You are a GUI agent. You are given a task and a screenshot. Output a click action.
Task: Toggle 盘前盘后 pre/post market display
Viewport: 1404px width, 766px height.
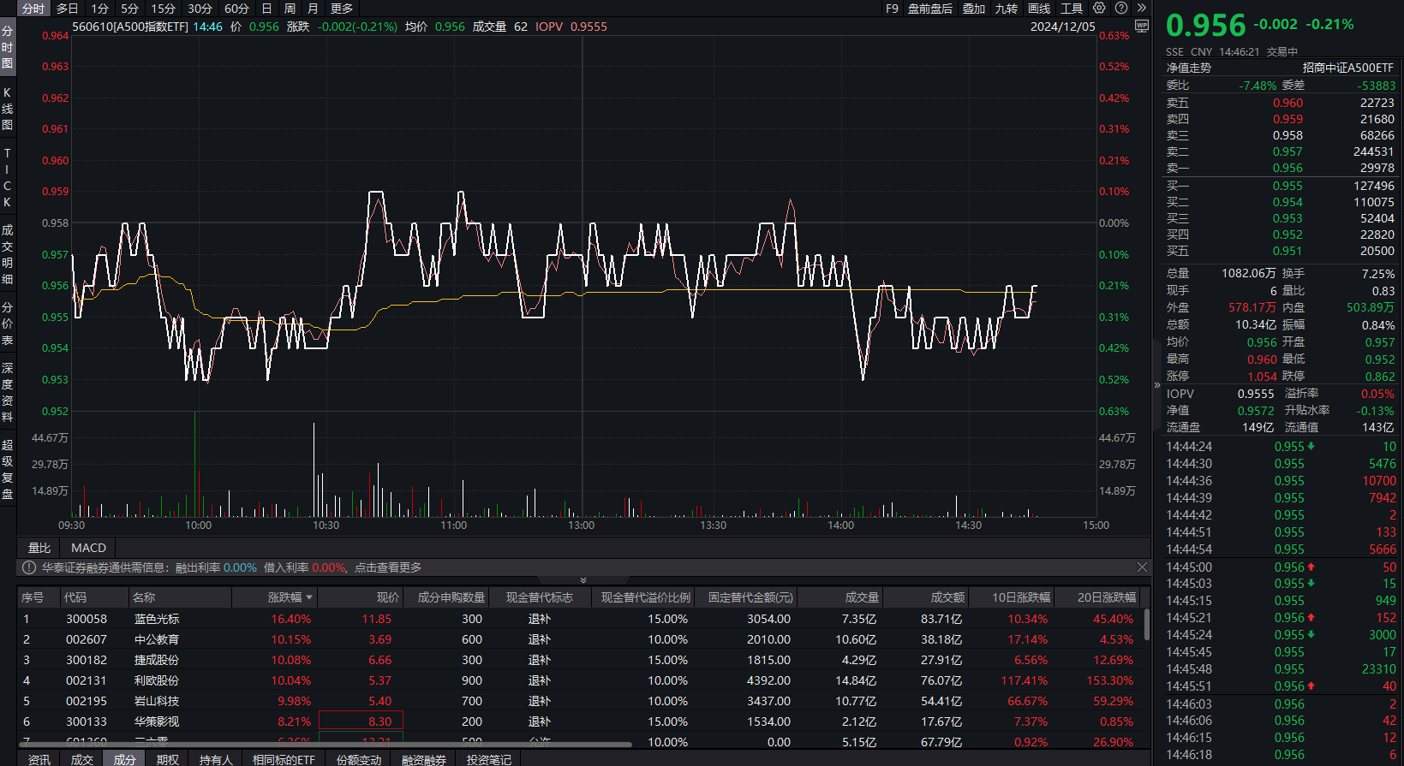point(929,9)
